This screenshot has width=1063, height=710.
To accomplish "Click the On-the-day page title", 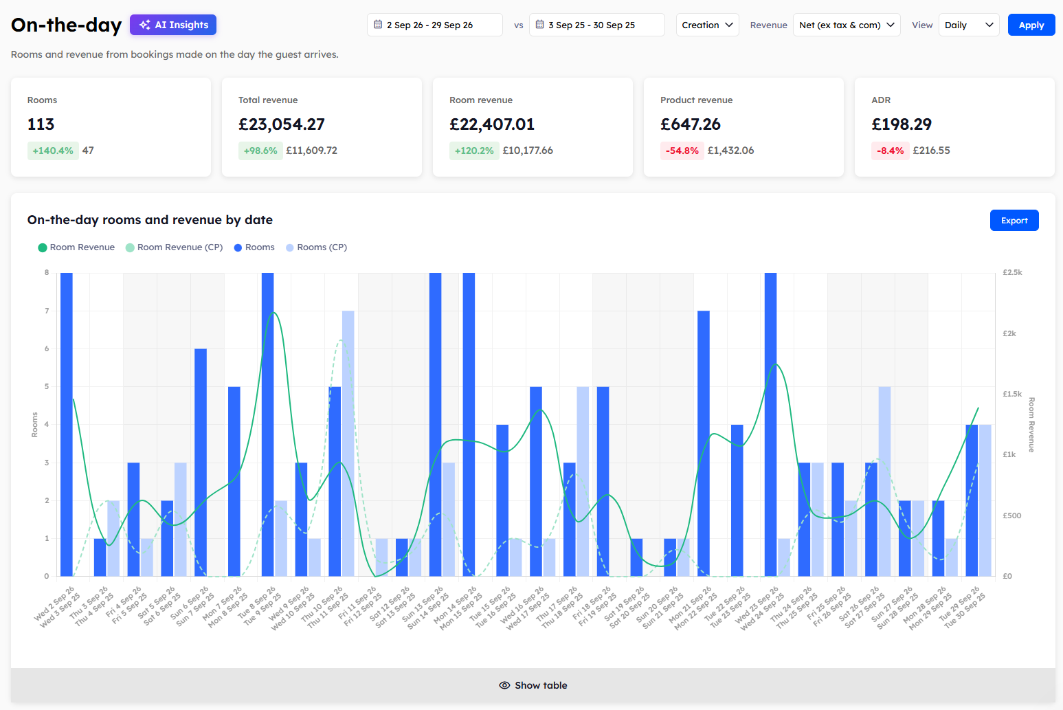I will coord(66,25).
